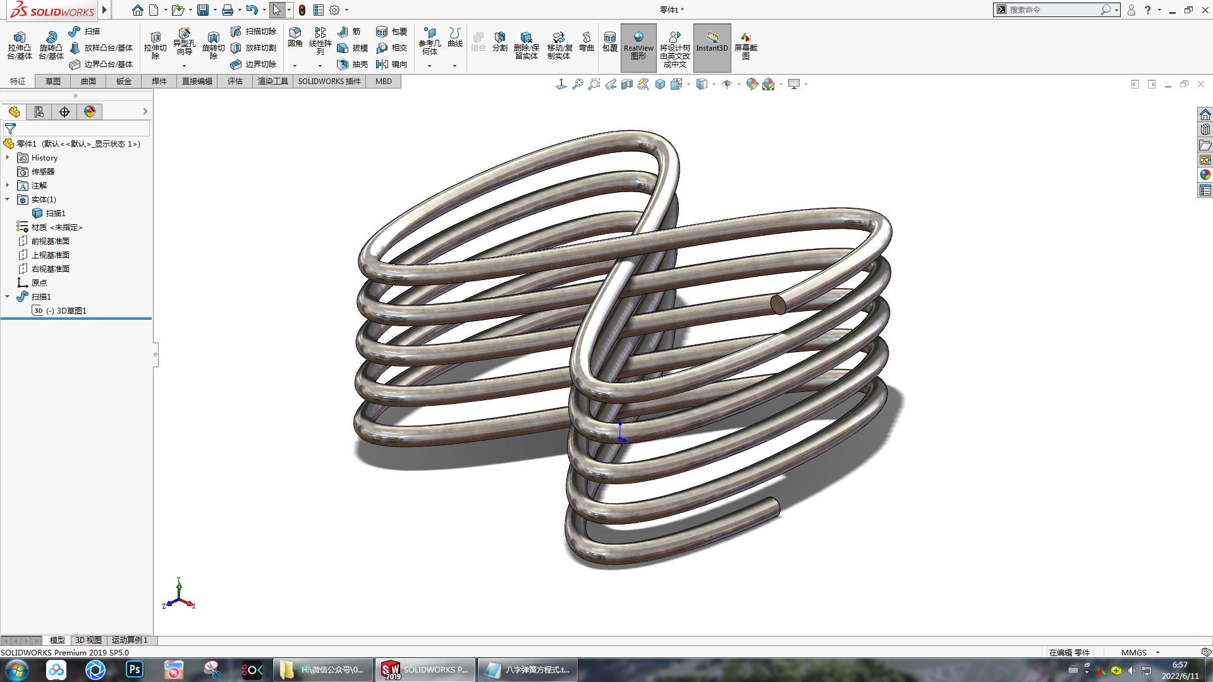Open Photoshop from the taskbar
The width and height of the screenshot is (1213, 682).
(135, 669)
